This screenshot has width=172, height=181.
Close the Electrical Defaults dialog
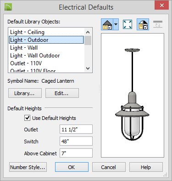(x=161, y=6)
